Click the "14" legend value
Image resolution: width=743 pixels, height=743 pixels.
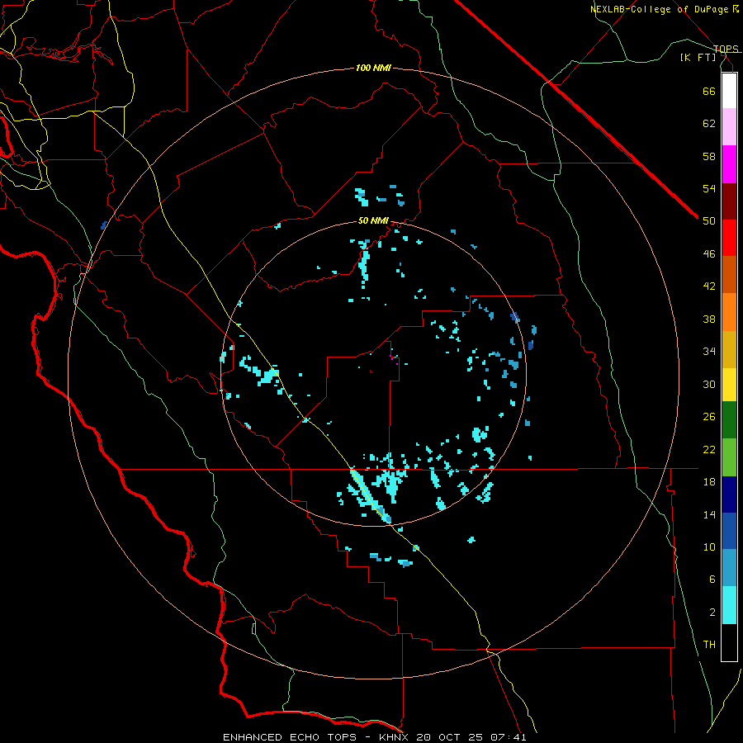click(709, 514)
